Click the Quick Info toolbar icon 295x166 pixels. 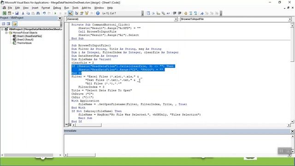point(158,13)
